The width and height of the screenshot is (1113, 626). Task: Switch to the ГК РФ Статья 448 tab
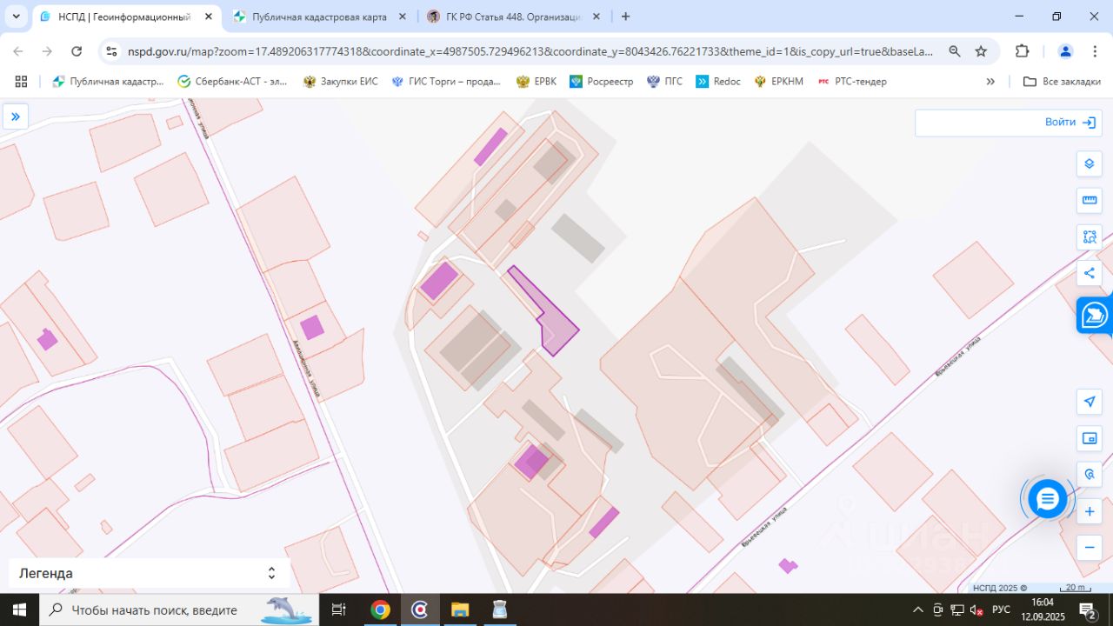pos(513,17)
